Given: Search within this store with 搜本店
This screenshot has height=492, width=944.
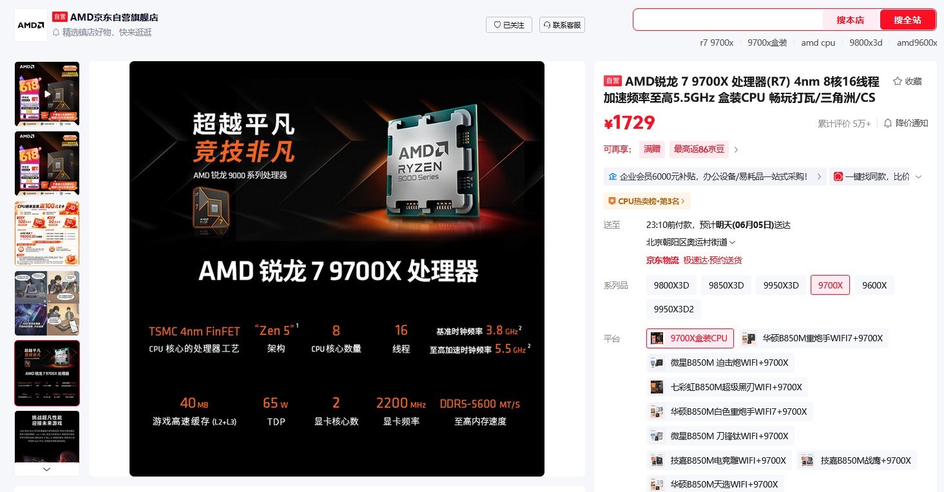Looking at the screenshot, I should click(x=851, y=20).
